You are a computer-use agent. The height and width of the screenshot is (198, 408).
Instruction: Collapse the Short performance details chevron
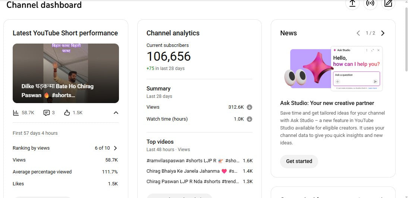point(116,113)
